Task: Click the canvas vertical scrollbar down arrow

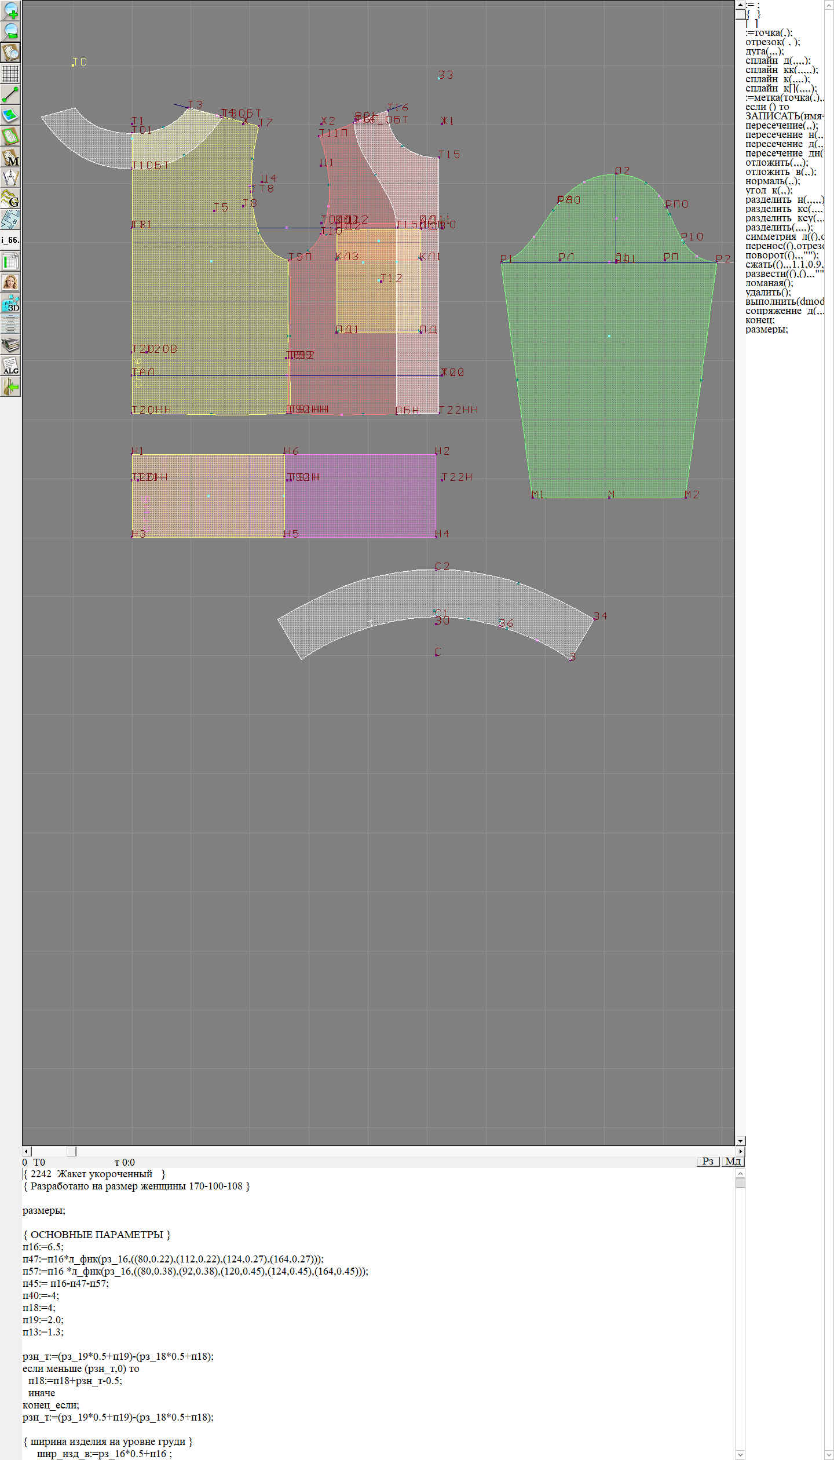Action: (740, 1141)
